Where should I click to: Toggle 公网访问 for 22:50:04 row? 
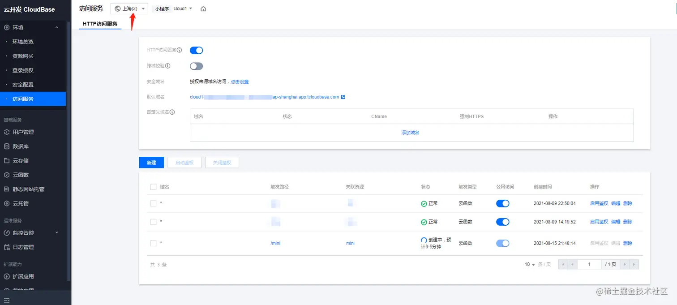point(503,203)
